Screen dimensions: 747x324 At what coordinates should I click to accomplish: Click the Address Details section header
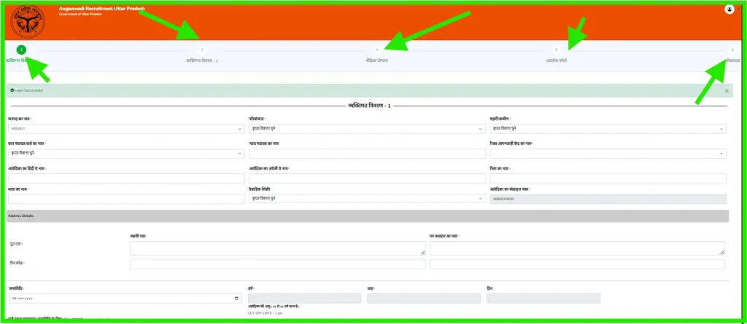tap(368, 216)
